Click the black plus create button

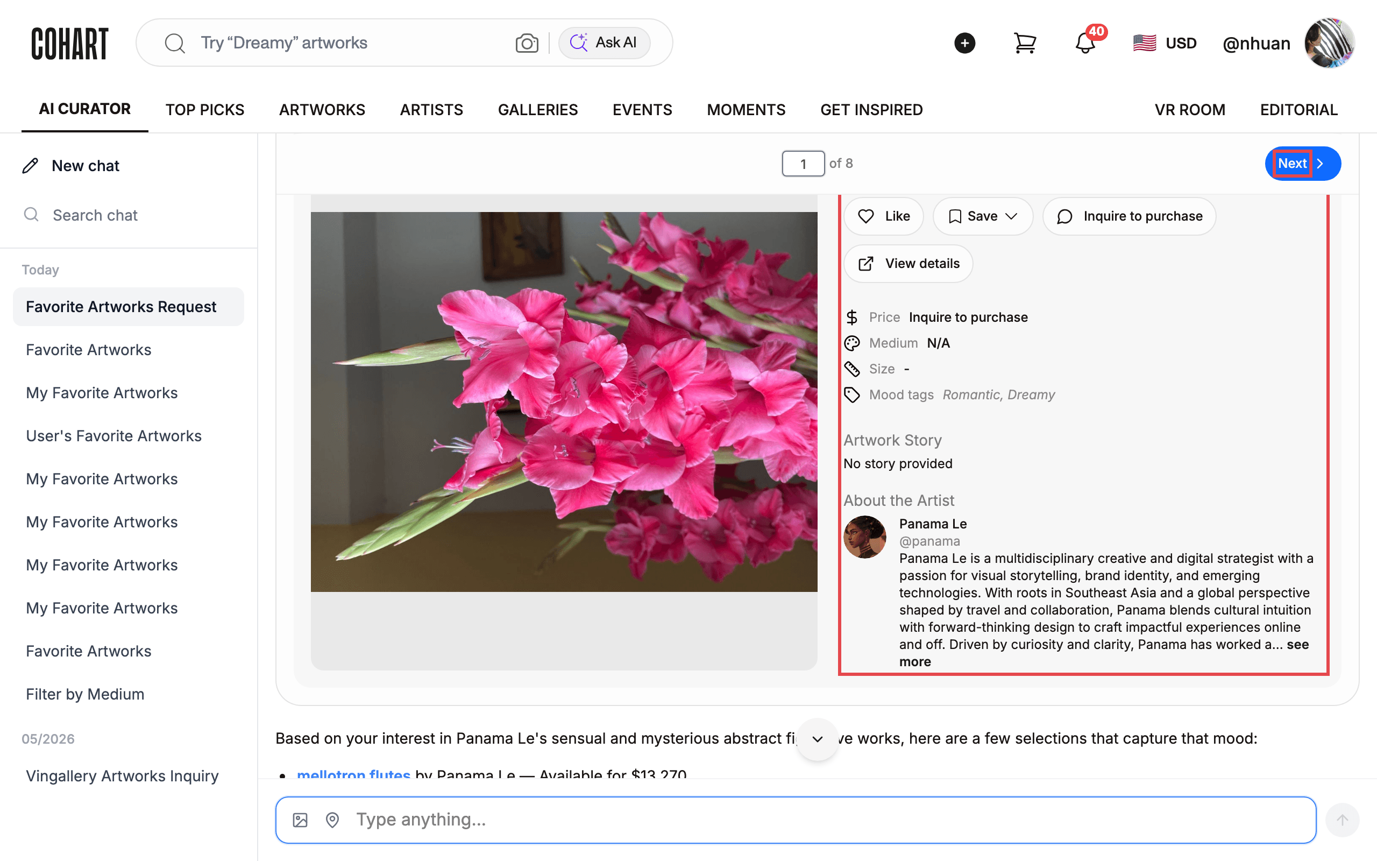pos(964,43)
